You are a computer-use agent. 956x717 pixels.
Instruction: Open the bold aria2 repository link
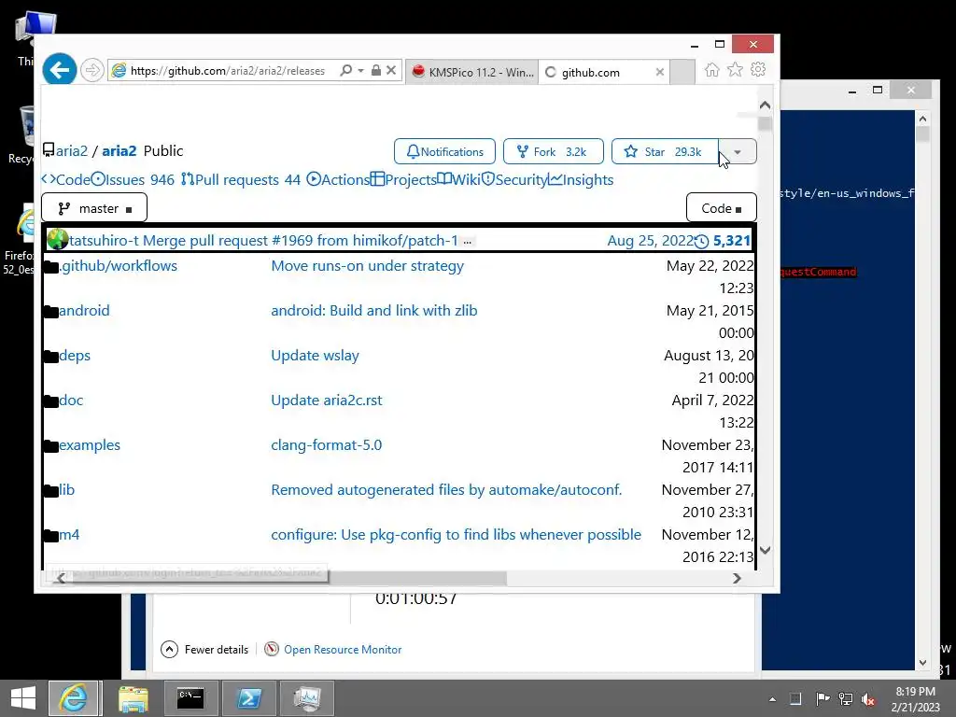pos(119,150)
